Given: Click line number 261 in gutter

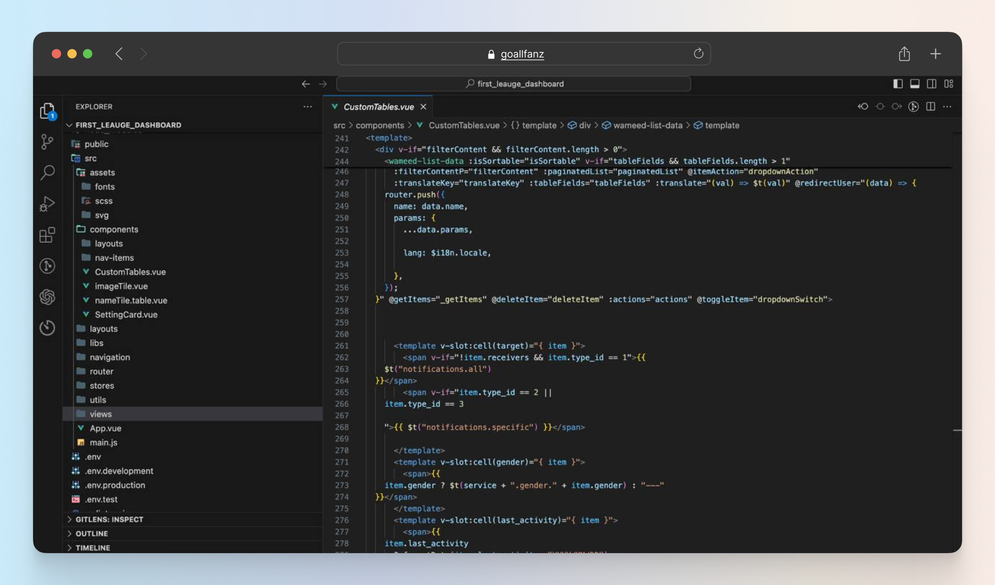Looking at the screenshot, I should click(342, 346).
